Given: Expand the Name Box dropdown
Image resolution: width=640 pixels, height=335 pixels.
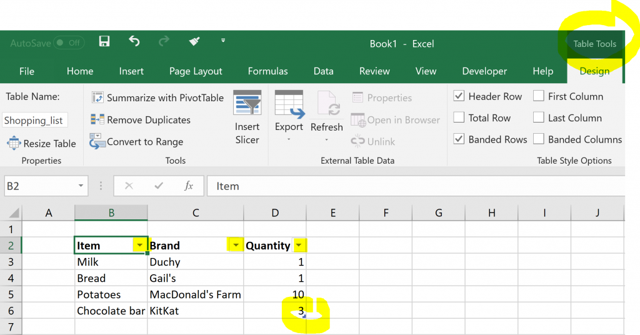Looking at the screenshot, I should pos(81,186).
